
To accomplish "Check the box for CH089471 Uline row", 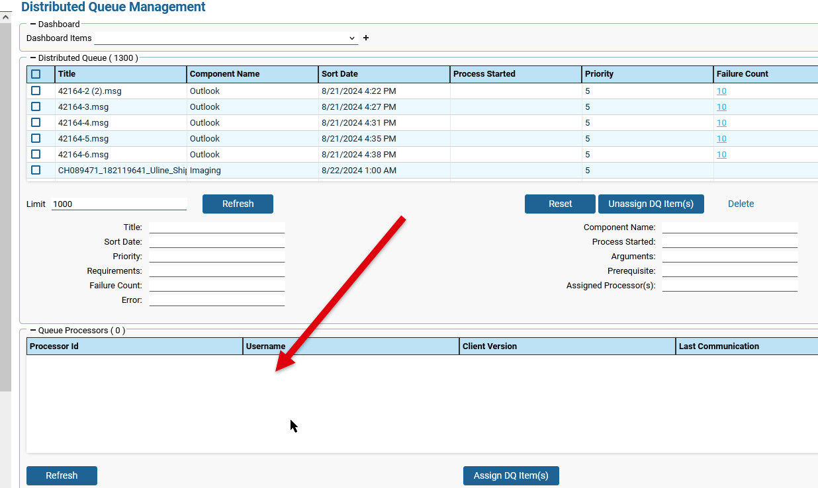I will 36,170.
